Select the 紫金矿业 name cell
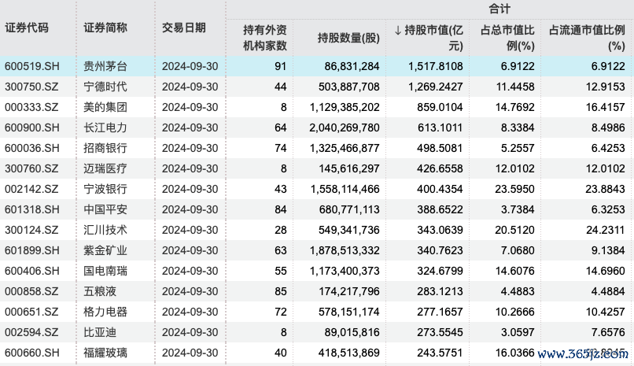634x366 pixels. point(105,250)
